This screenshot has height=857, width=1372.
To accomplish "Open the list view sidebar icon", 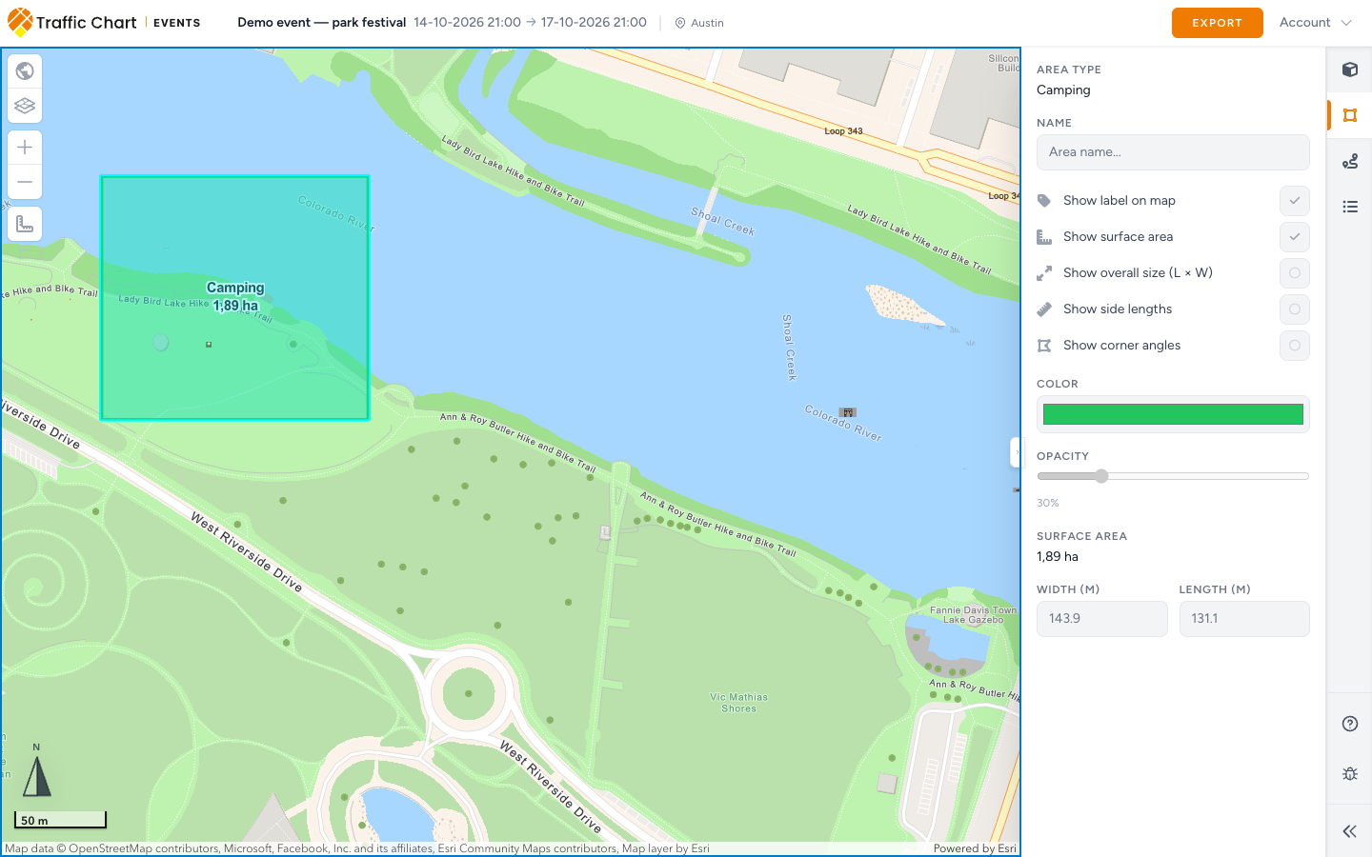I will coord(1350,207).
